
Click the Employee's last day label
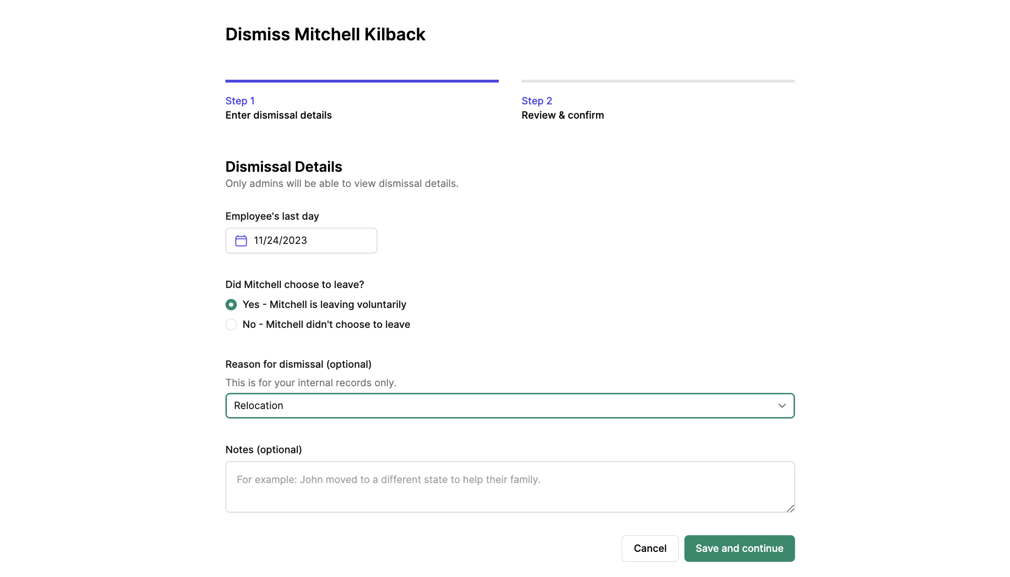point(272,216)
